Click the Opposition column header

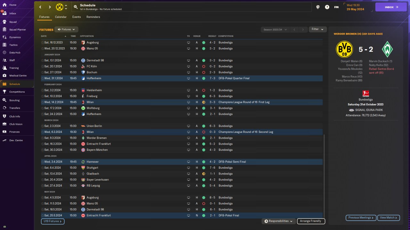coord(87,36)
